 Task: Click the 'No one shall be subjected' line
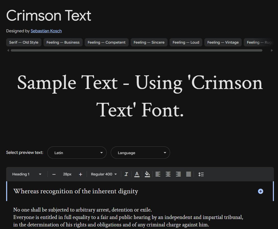point(82,210)
